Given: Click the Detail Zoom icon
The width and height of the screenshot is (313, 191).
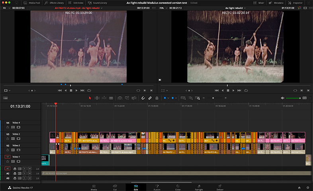Looking at the screenshot, I should (191, 98).
